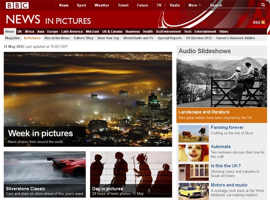The width and height of the screenshot is (270, 200).
Task: Expand the More dropdown menu
Action: [x=194, y=5]
